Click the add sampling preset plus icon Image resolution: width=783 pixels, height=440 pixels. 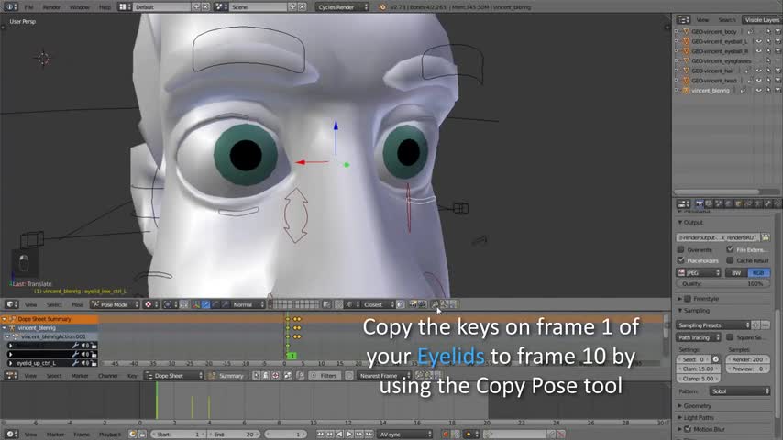[755, 325]
